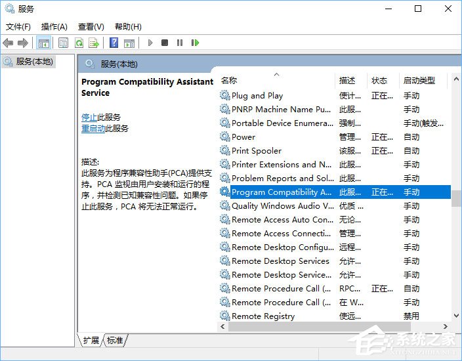This screenshot has height=361, width=462.
Task: Click gear icon of Remote Registry
Action: (225, 316)
